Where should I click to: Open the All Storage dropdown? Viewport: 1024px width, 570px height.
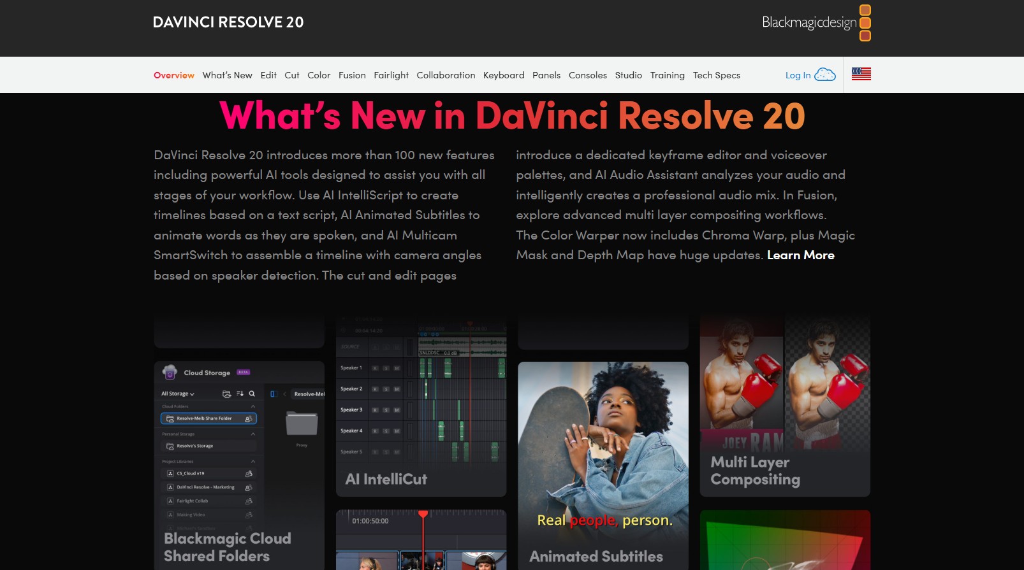(178, 394)
